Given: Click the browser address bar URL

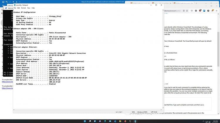Looking at the screenshot, I should (x=172, y=11).
